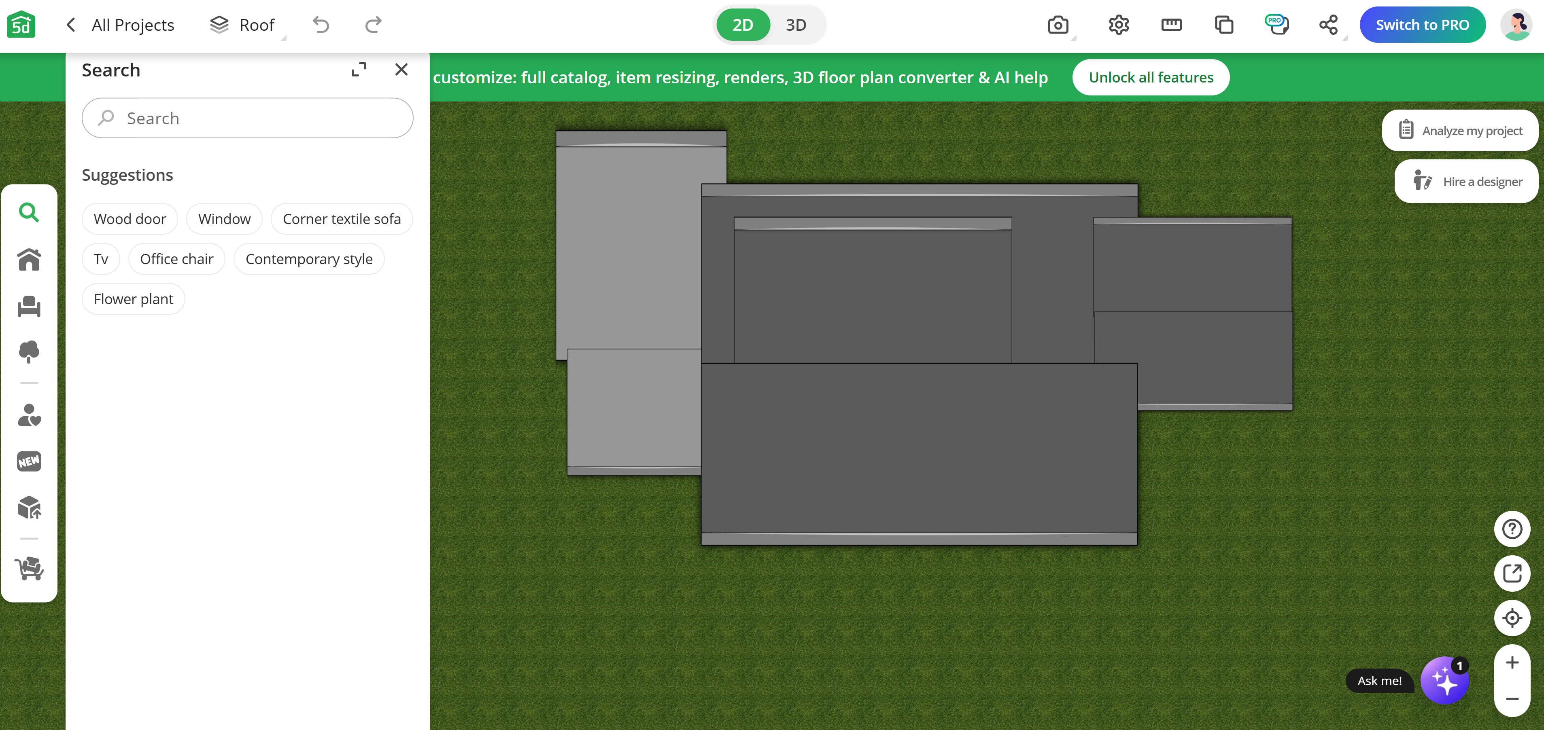Viewport: 1544px width, 730px height.
Task: Open the shopping cart sidebar icon
Action: (29, 568)
